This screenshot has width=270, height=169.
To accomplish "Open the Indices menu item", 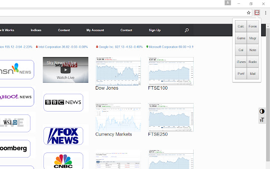I will [36, 30].
